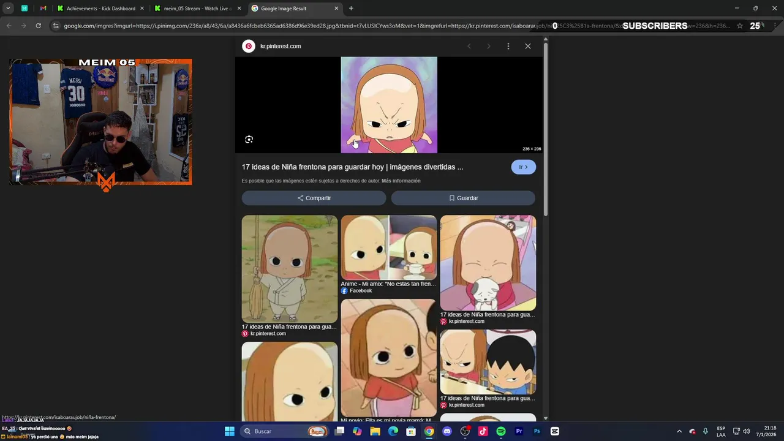The height and width of the screenshot is (441, 784).
Task: Click the Ir visit button
Action: point(523,167)
